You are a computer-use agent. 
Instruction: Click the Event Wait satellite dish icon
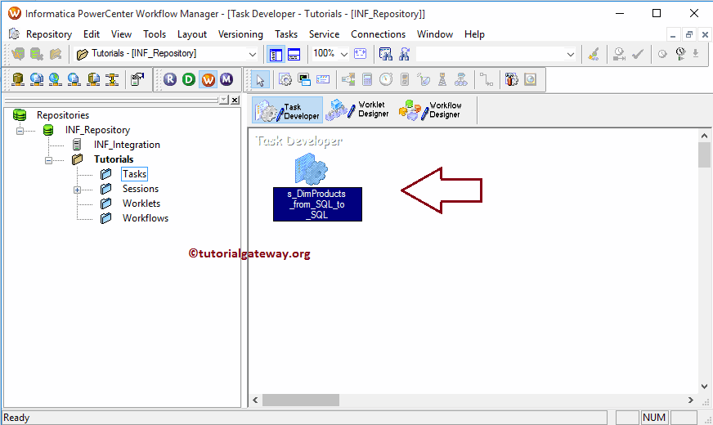(x=424, y=80)
